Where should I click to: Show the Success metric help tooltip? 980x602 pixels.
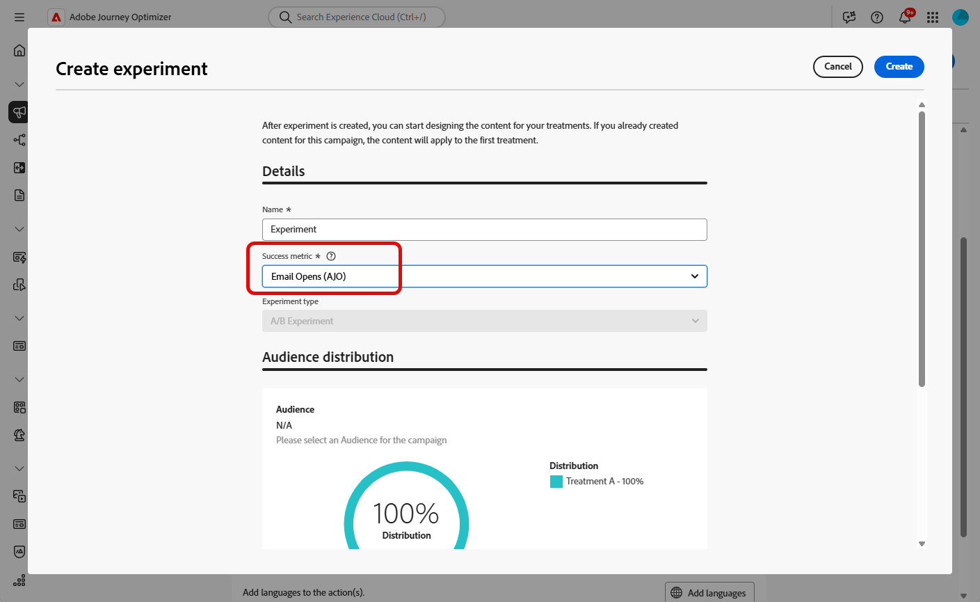tap(331, 256)
